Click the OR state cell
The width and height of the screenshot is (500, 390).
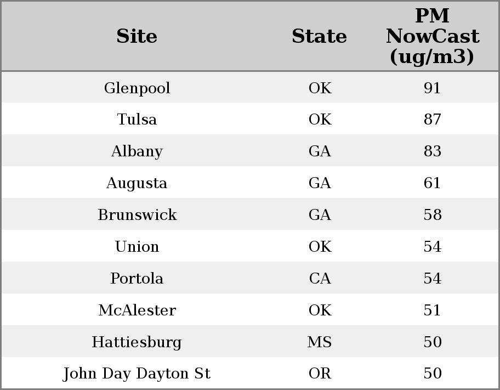coord(320,374)
